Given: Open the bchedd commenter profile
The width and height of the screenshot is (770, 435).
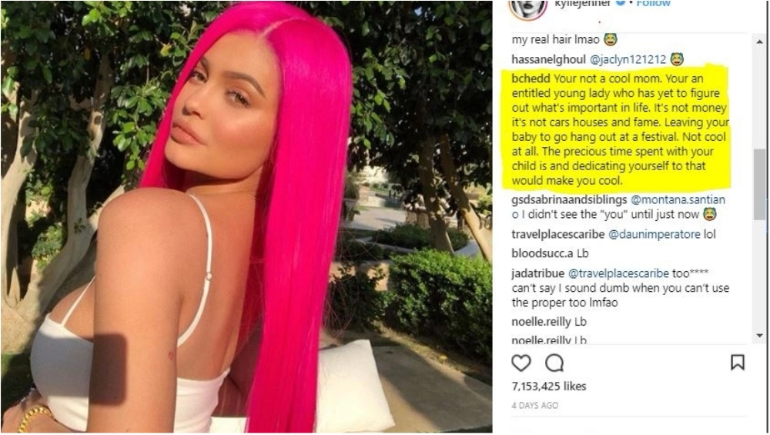Looking at the screenshot, I should 531,79.
